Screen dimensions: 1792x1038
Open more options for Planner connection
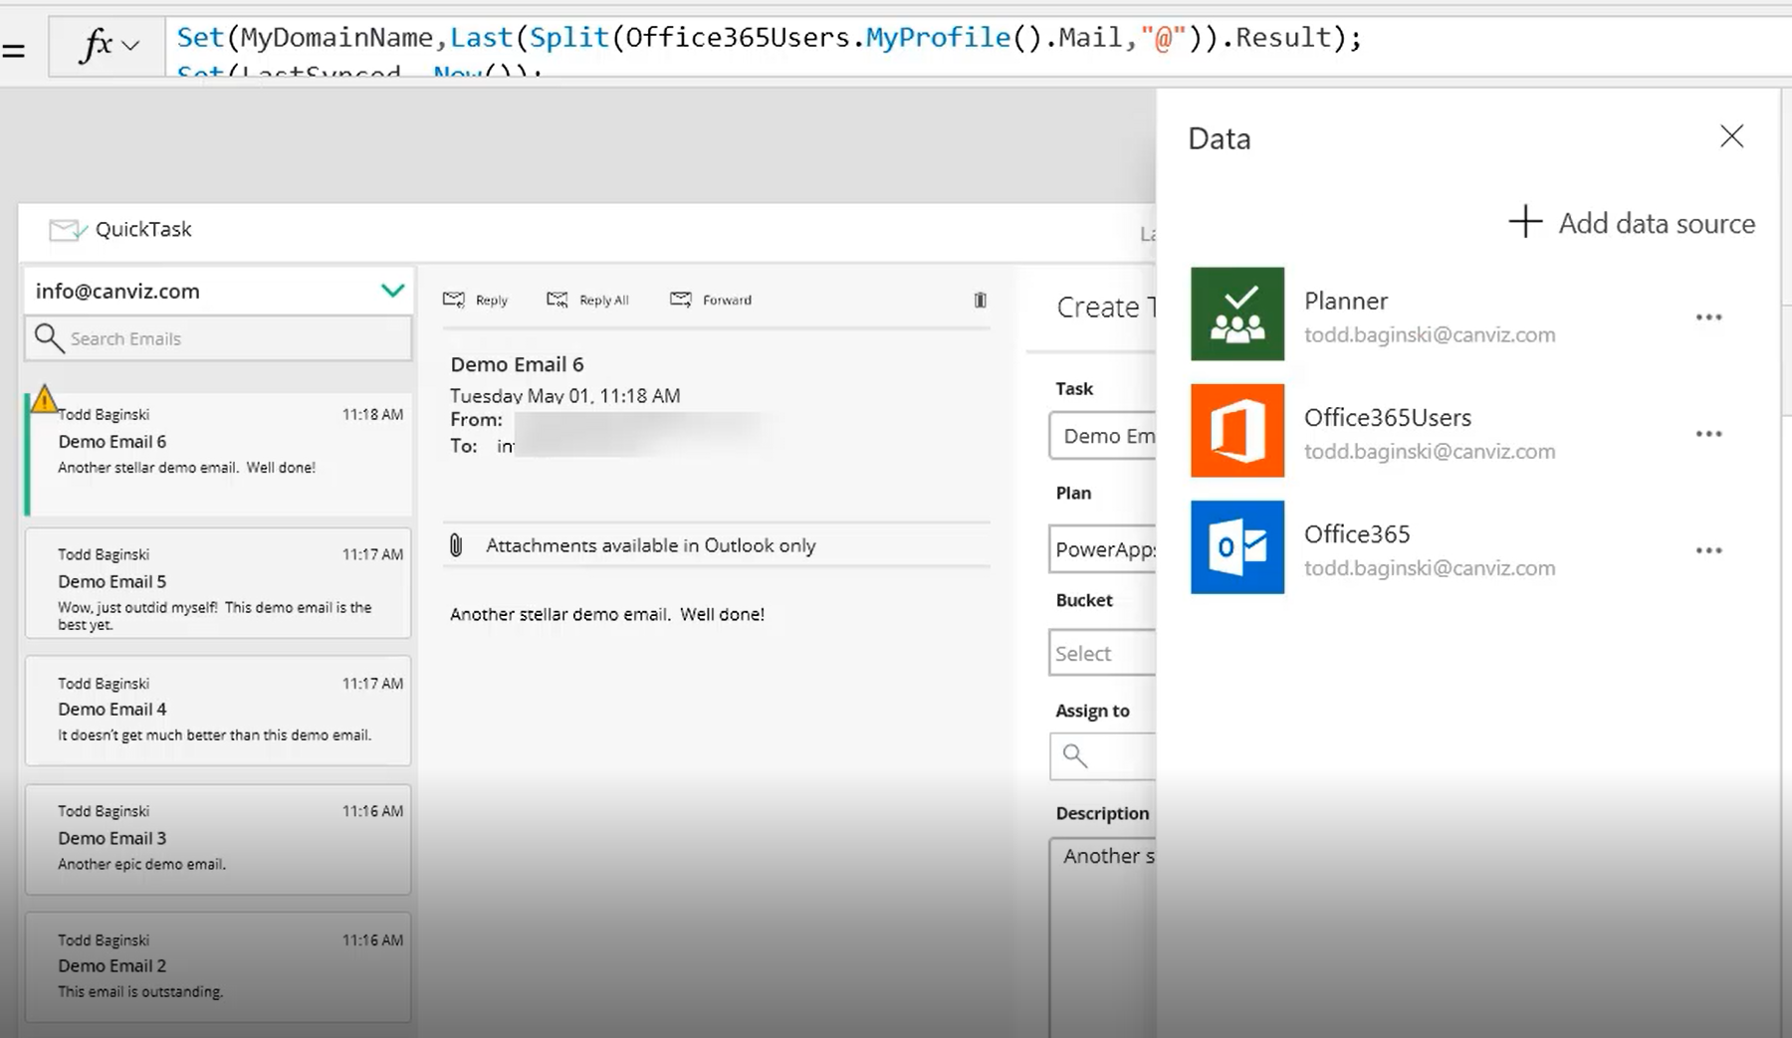(1708, 317)
